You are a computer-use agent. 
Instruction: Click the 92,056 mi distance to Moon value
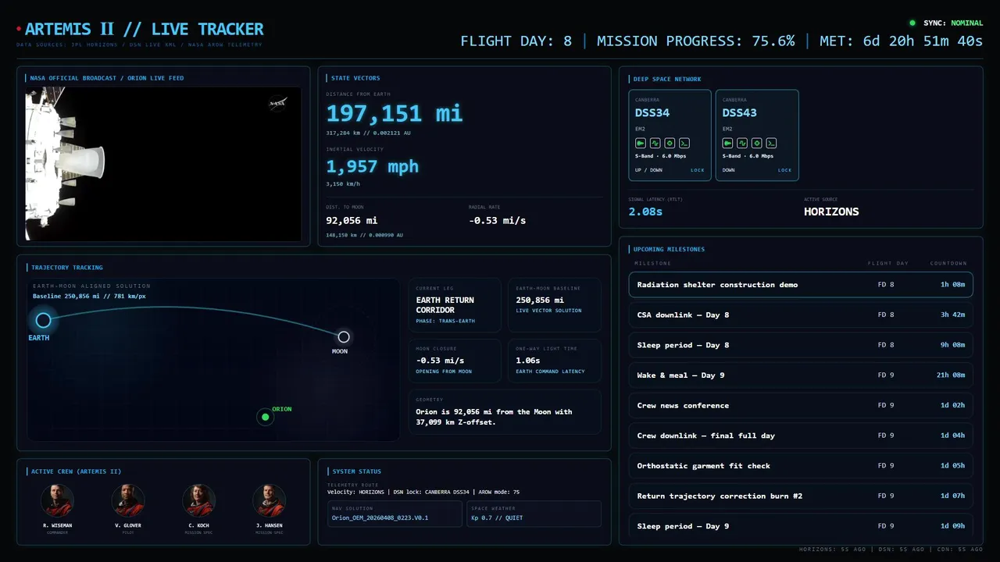click(352, 220)
